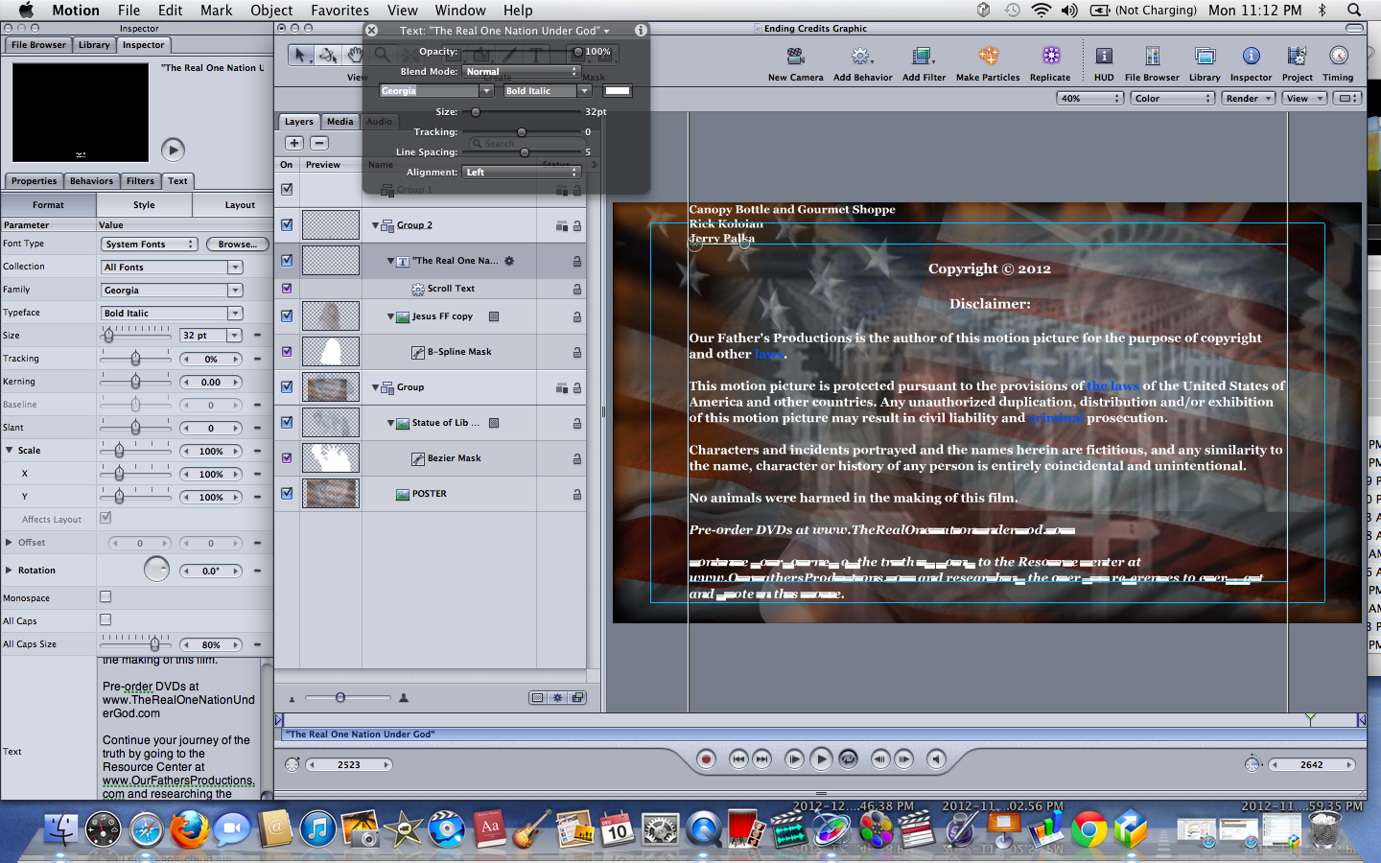Click the HUD white color swatch

coord(617,91)
